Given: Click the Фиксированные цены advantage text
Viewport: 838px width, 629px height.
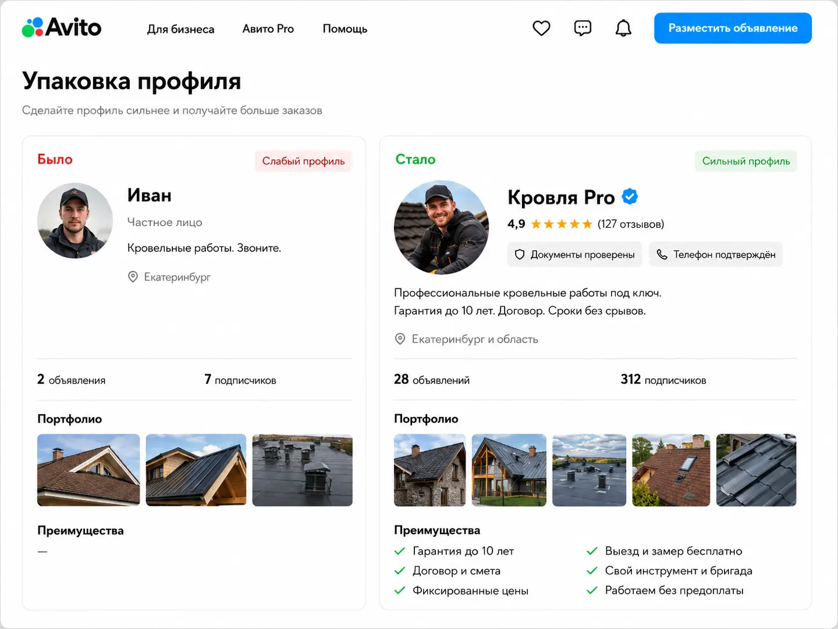Looking at the screenshot, I should (471, 591).
